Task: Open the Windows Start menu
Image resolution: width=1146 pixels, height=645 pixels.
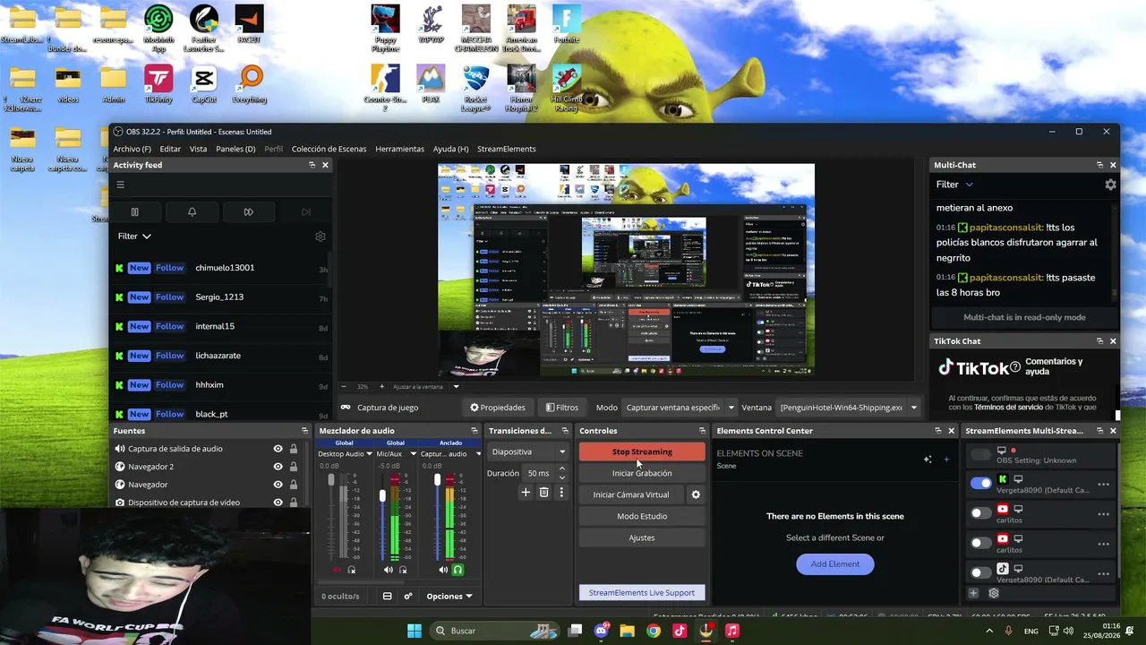Action: coord(414,631)
